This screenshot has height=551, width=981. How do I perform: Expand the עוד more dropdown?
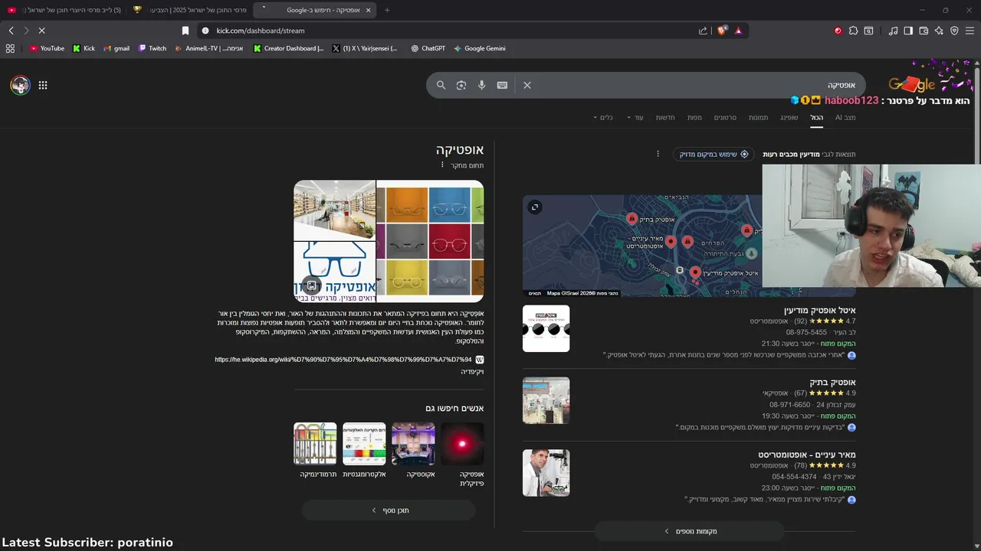(x=635, y=117)
